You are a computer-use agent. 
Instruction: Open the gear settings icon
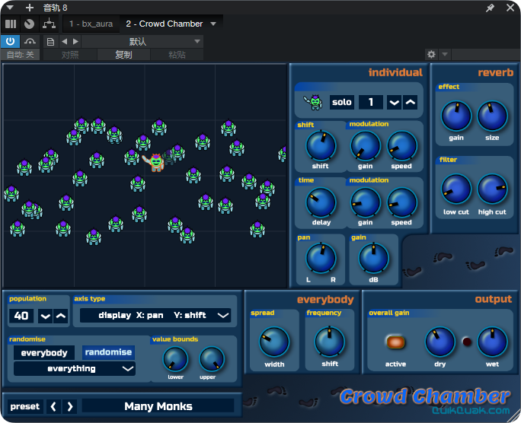click(431, 54)
